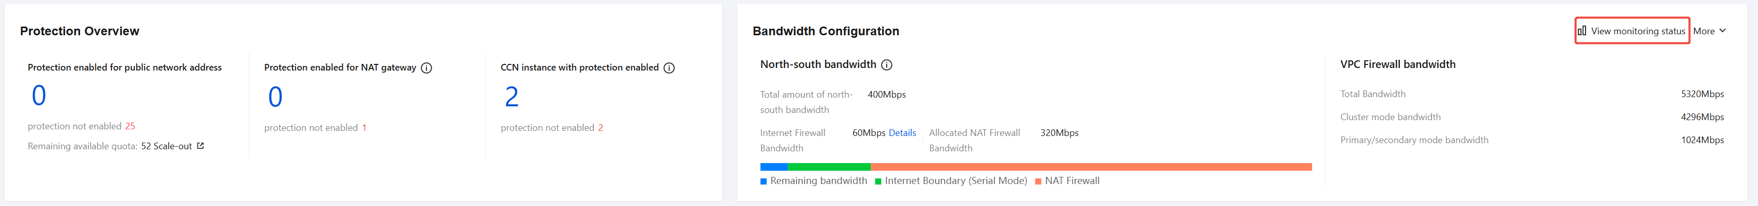The height and width of the screenshot is (206, 1758).
Task: Click the green Internet Boundary legend square
Action: coord(878,181)
